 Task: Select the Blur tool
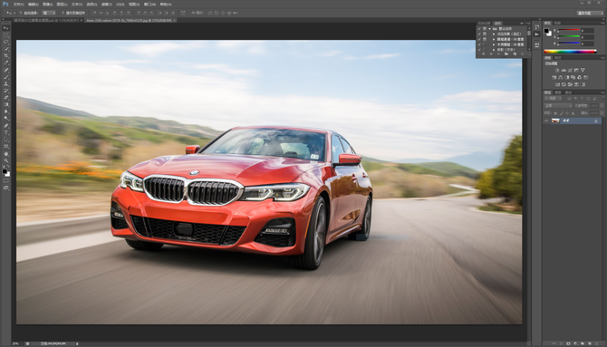5,111
